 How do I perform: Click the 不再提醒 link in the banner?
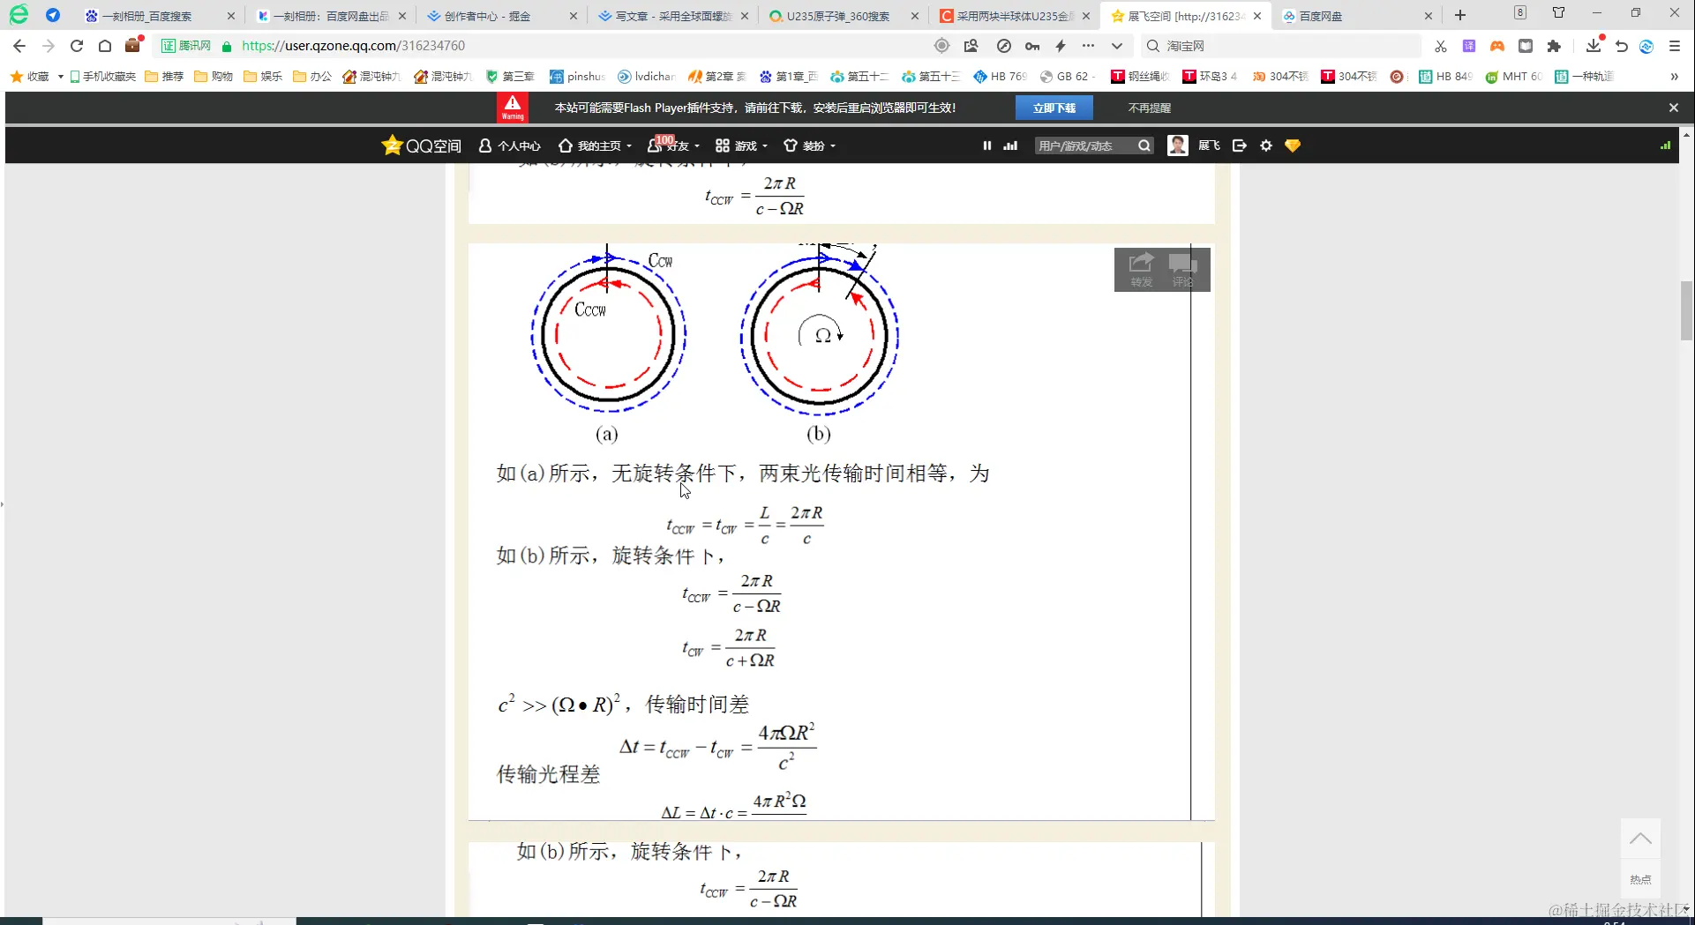click(1149, 107)
